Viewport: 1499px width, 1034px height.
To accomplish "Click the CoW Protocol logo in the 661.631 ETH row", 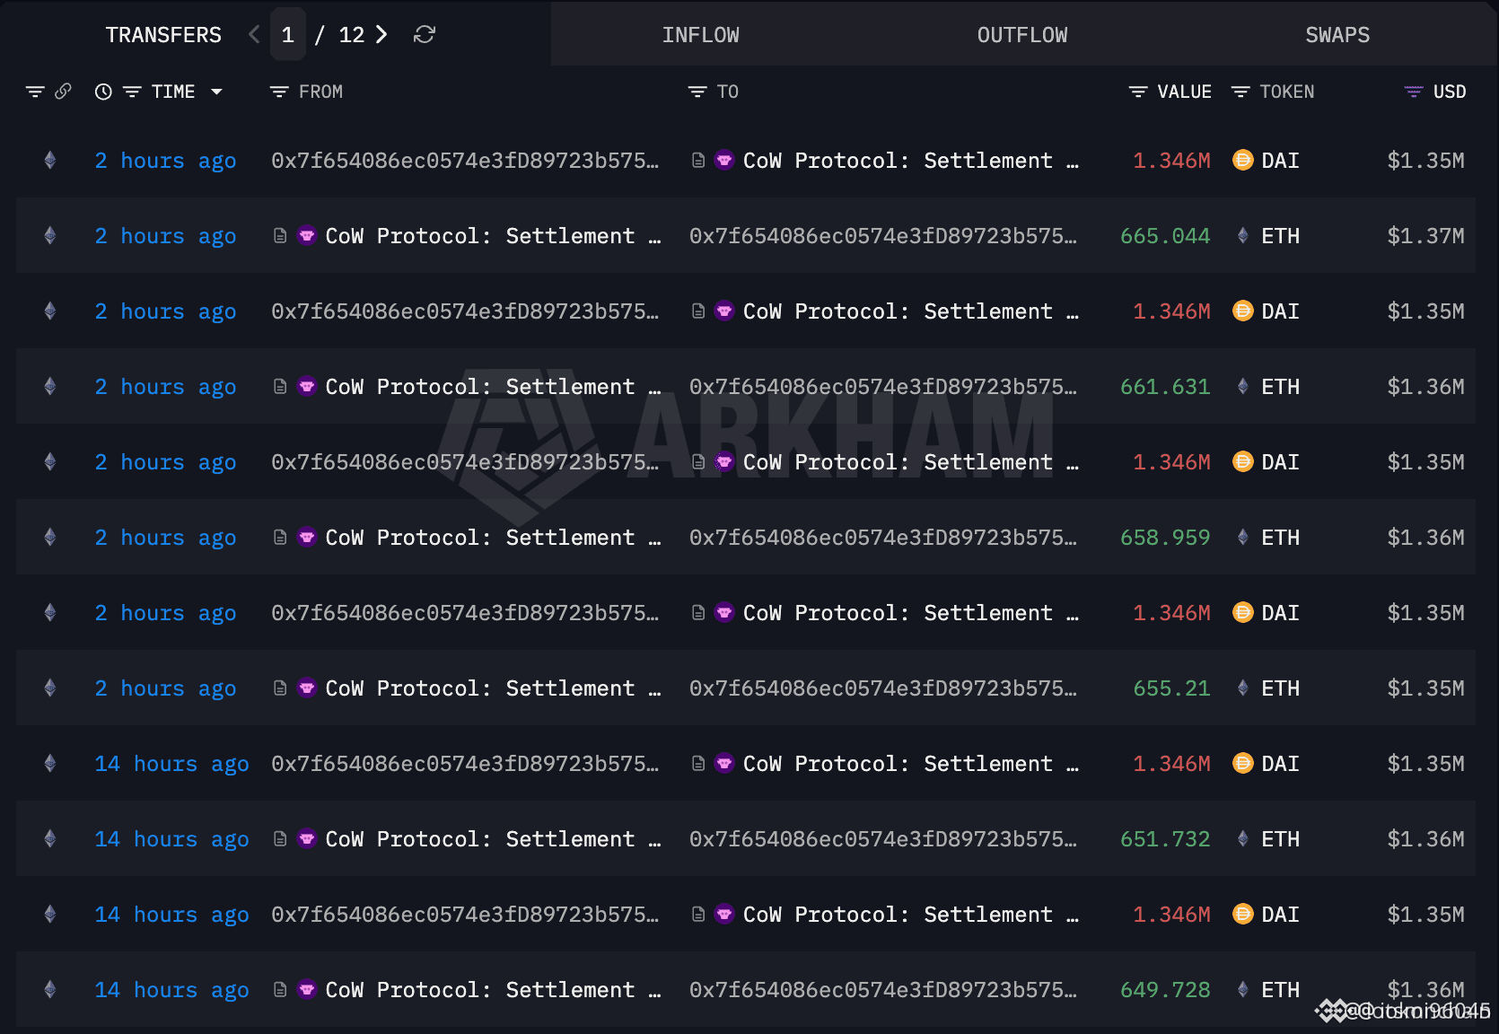I will [x=307, y=387].
